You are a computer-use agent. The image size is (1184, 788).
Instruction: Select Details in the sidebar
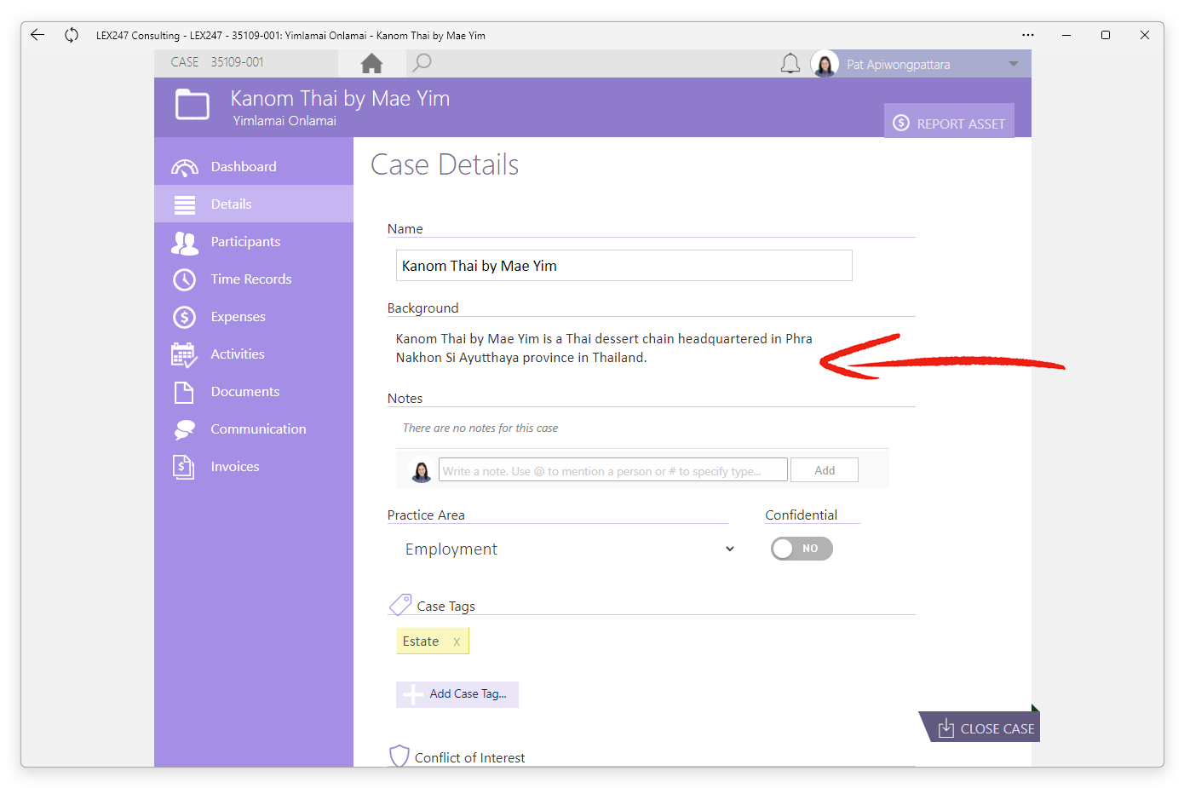click(254, 204)
